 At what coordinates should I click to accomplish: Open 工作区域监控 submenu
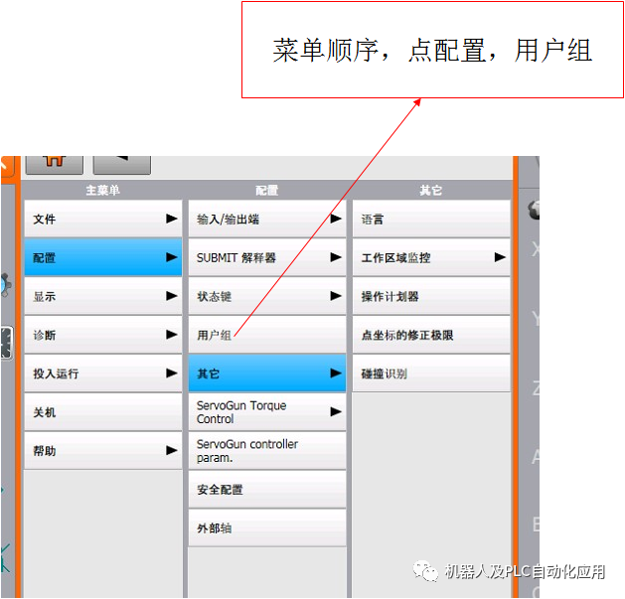[431, 257]
